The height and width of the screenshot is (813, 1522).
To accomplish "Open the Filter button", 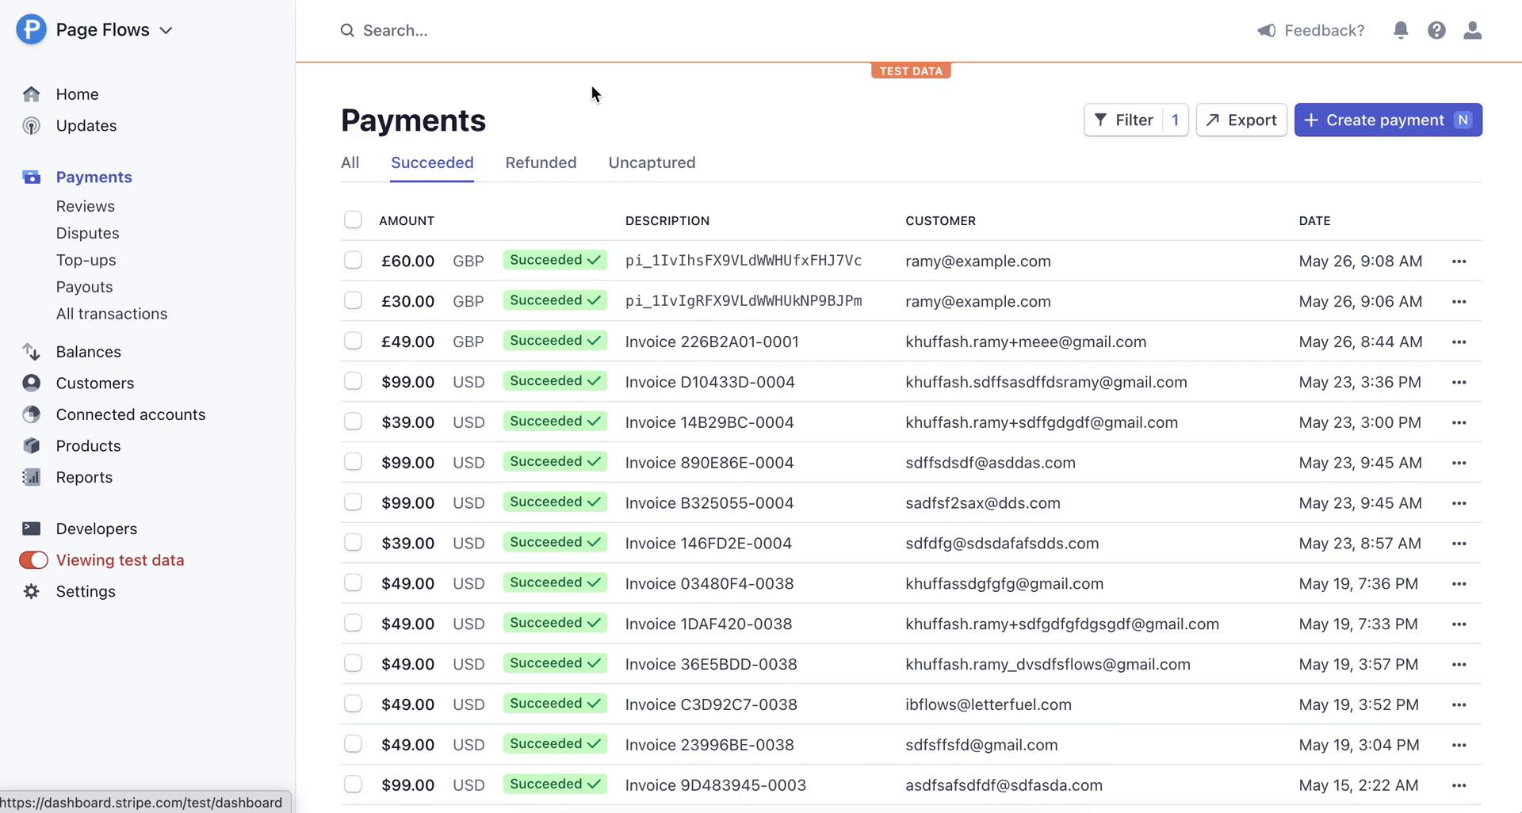I will [x=1136, y=120].
